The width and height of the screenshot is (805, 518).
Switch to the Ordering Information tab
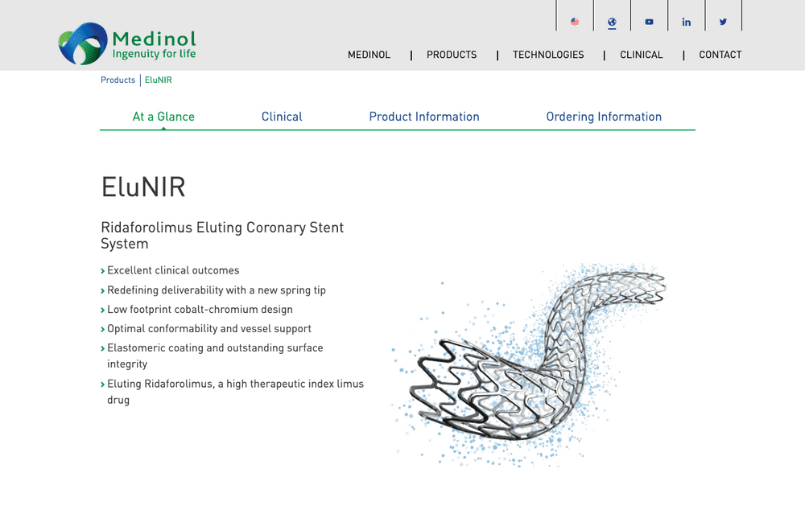604,117
